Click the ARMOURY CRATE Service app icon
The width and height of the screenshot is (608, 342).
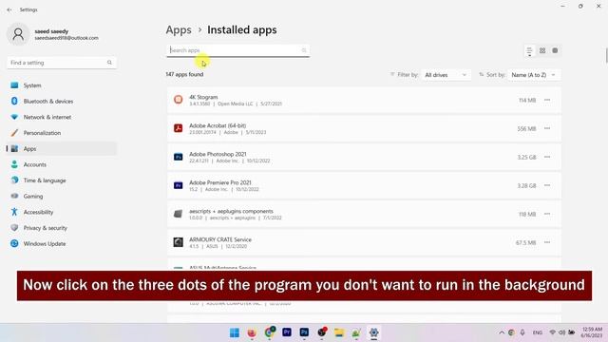tap(178, 242)
